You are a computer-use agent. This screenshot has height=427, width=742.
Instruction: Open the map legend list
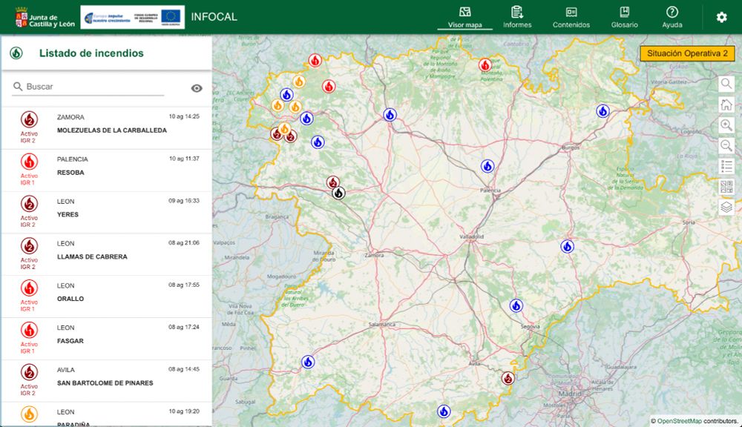(x=726, y=166)
